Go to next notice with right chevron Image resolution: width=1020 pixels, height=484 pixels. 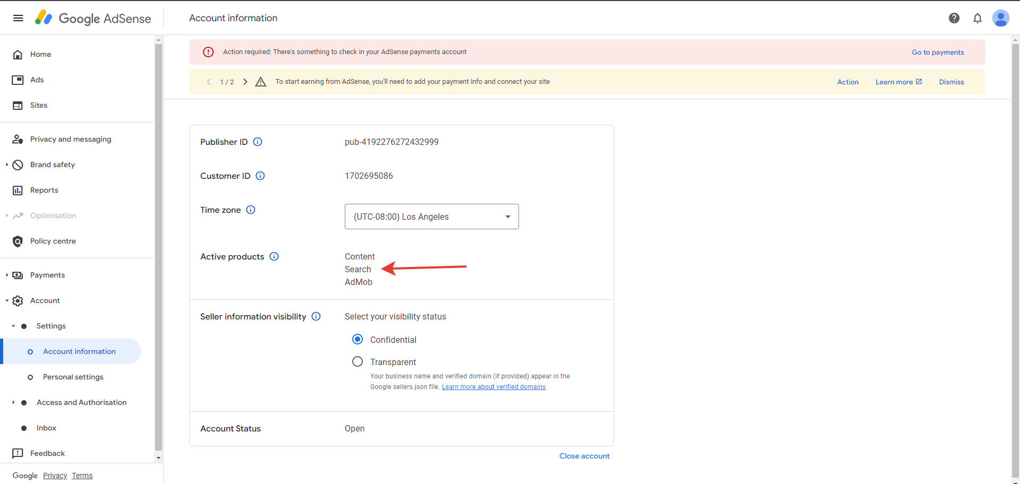245,82
